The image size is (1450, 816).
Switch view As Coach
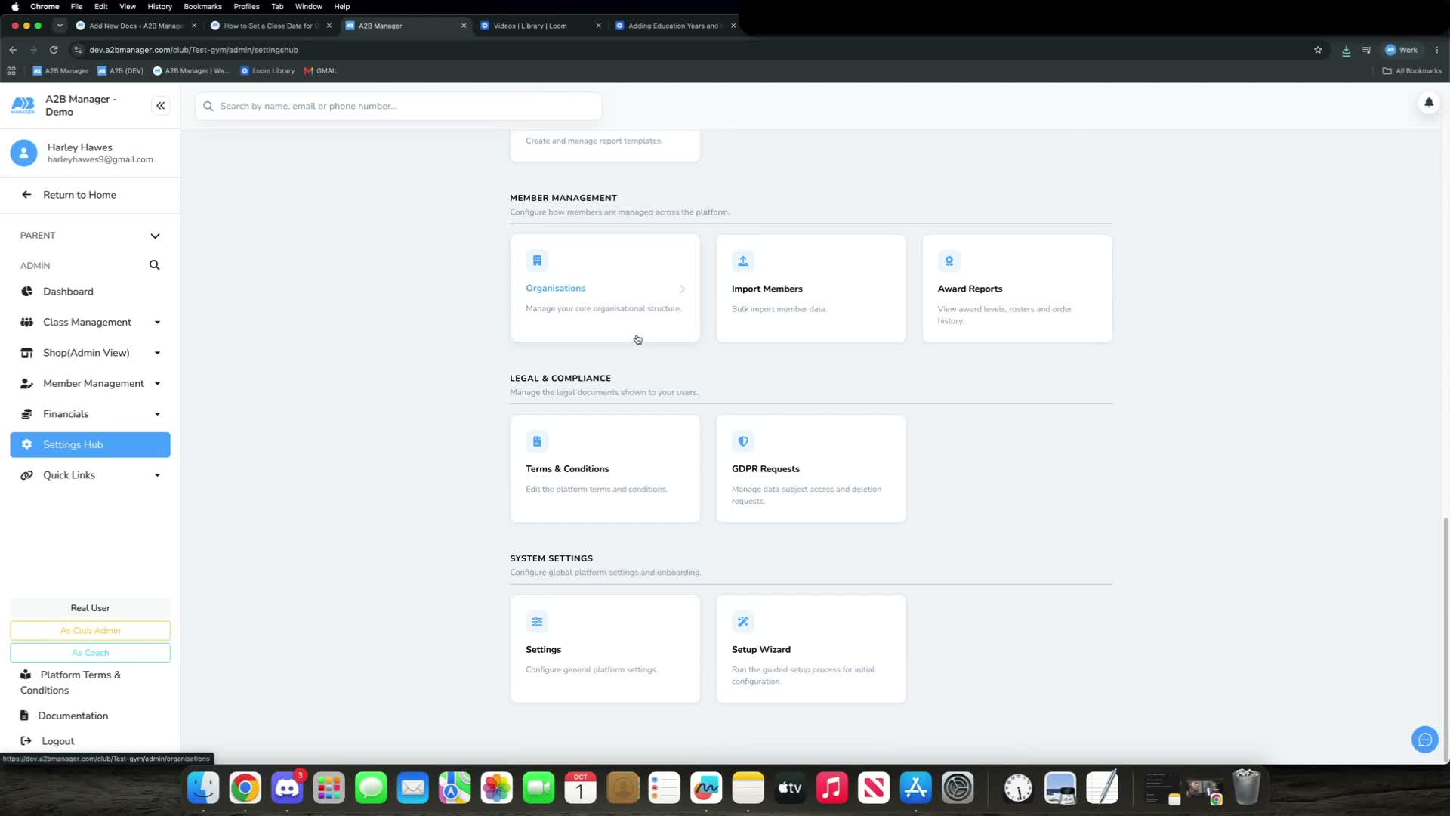[x=90, y=653]
